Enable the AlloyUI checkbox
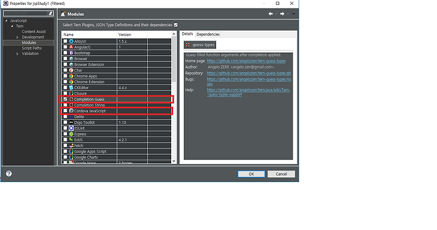The width and height of the screenshot is (437, 230). [x=65, y=41]
